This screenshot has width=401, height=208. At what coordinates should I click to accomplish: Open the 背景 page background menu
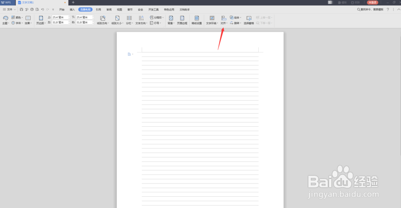171,20
